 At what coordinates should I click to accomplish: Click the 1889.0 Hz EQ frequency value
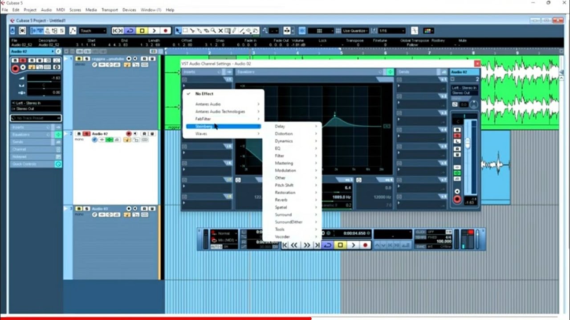[x=342, y=196]
